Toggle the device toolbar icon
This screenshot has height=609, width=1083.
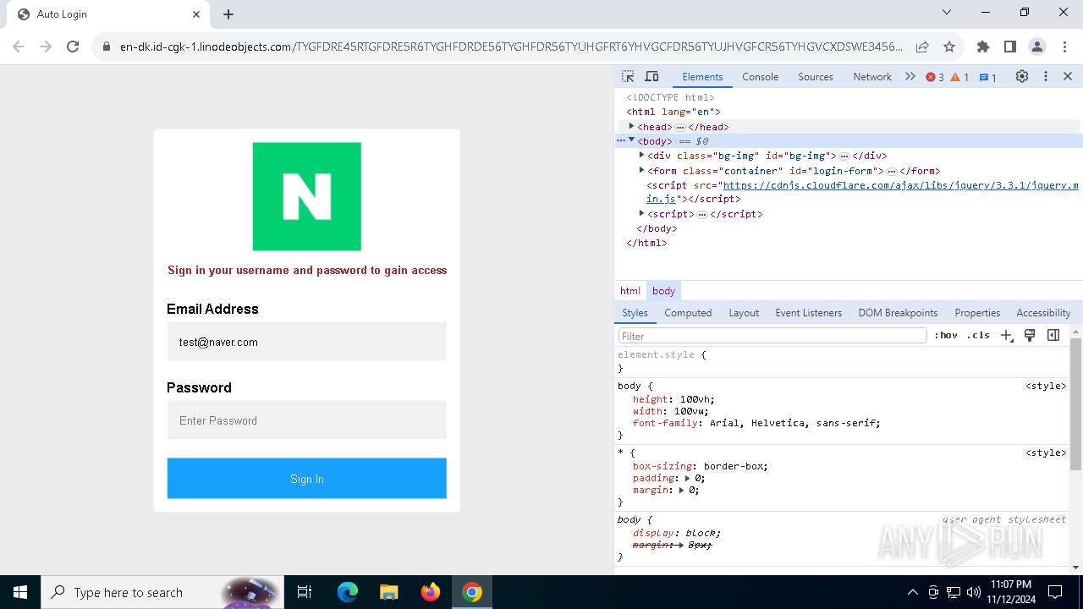651,76
